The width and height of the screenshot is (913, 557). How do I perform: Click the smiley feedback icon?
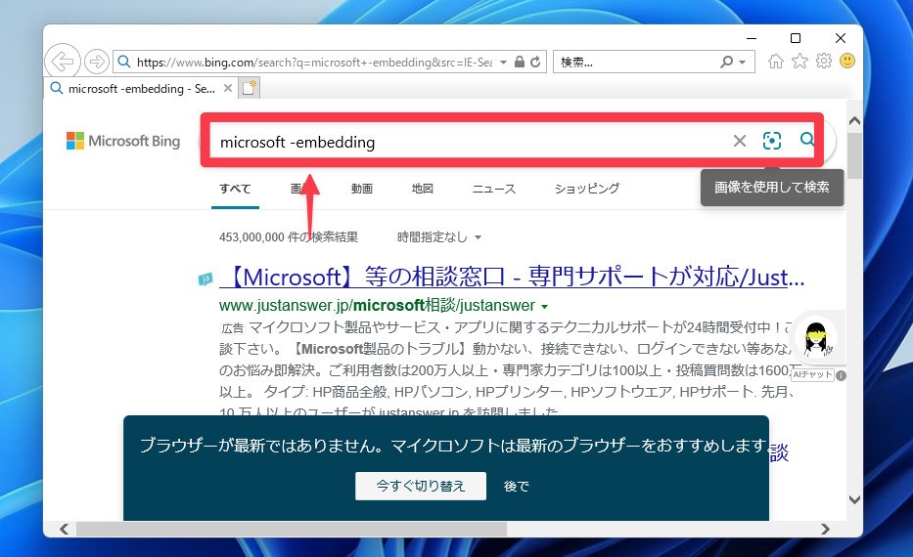(x=846, y=62)
